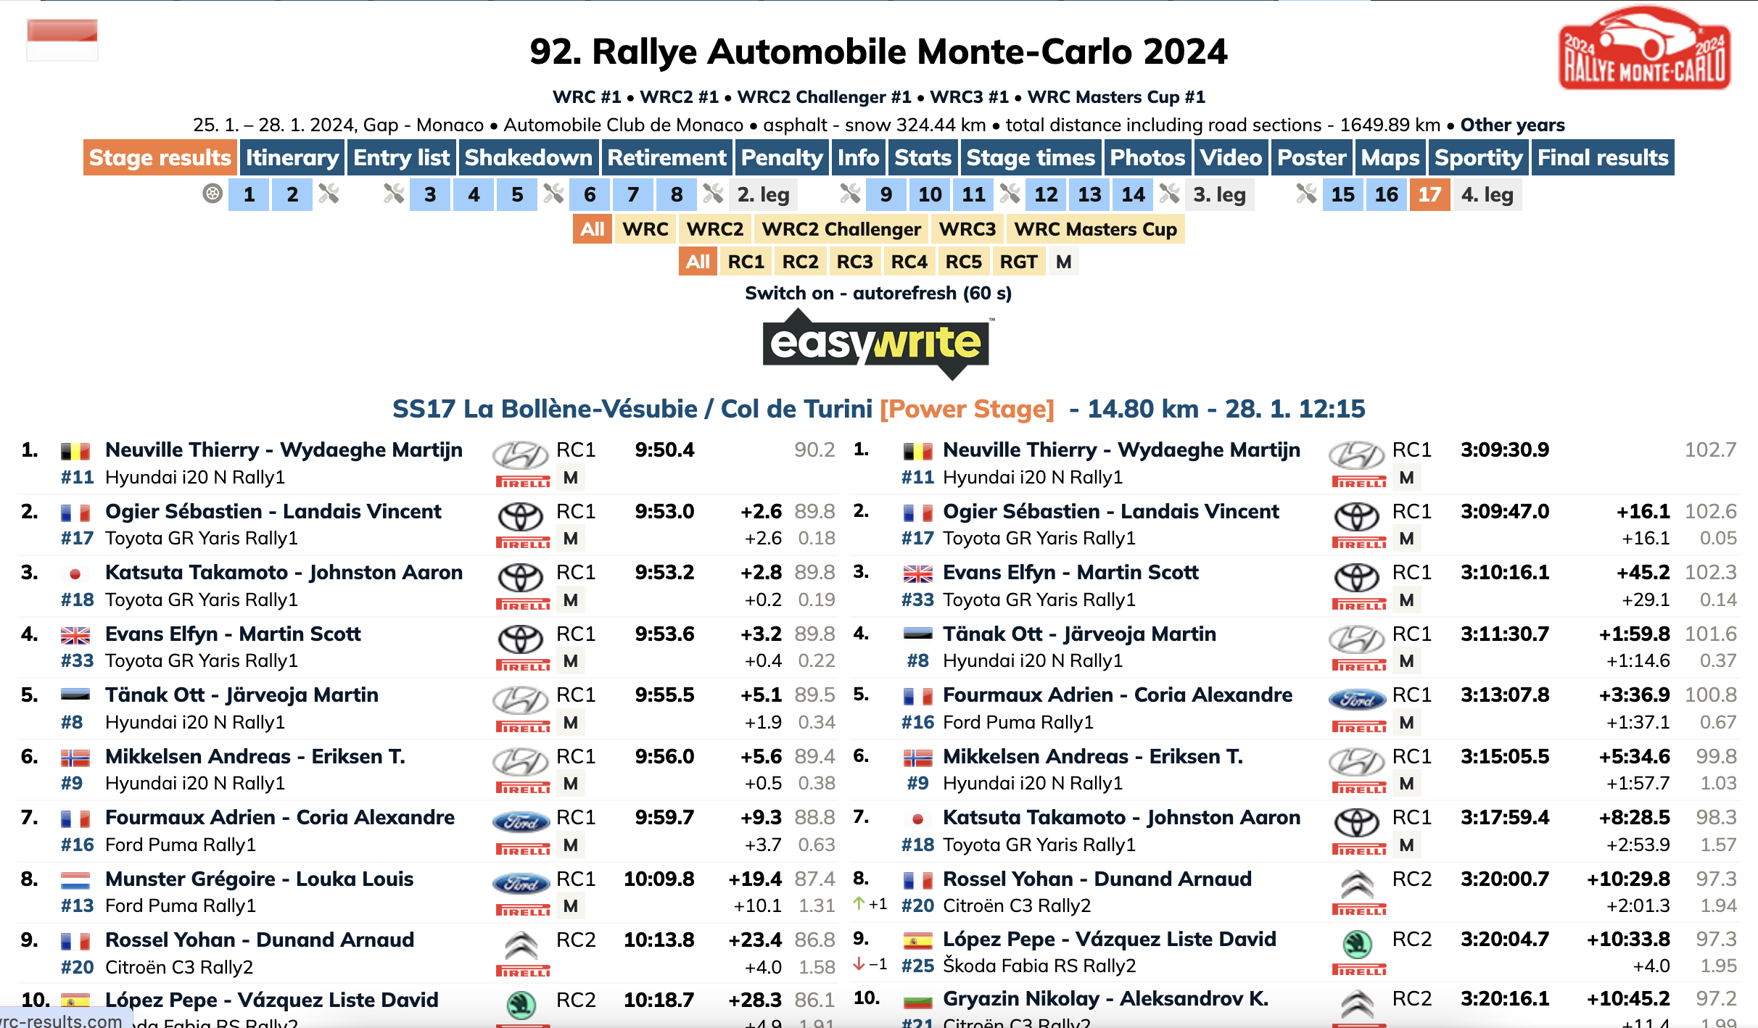Click the service wrench icon after stage 2
The image size is (1758, 1028).
point(329,194)
